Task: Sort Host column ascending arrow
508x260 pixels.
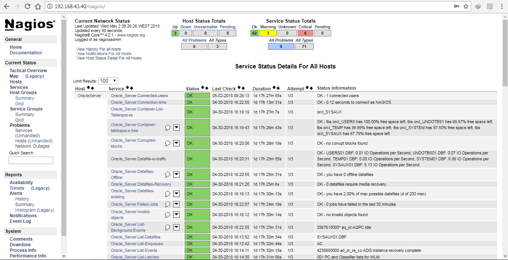Action: coord(89,88)
